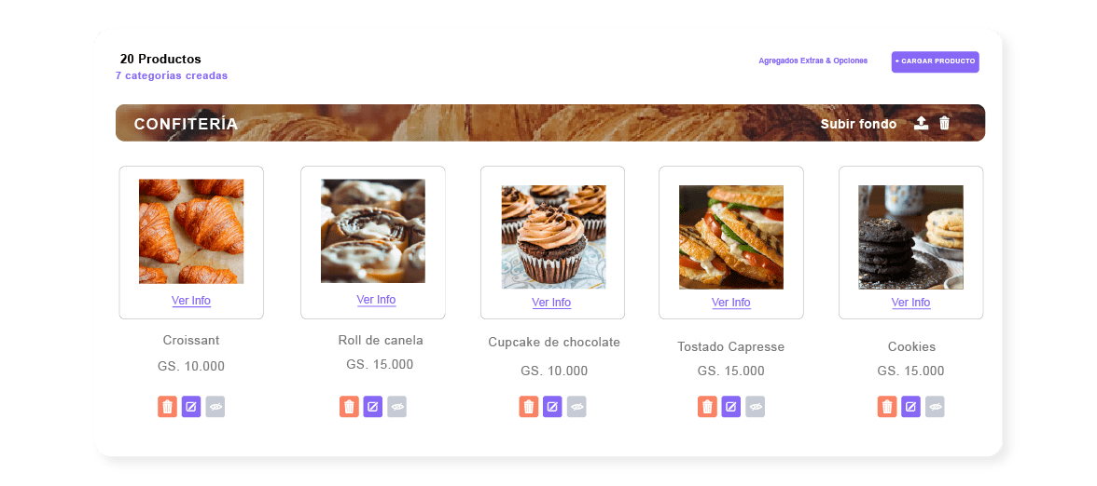Open Agregados Extras & Opciones
Viewport: 1097px width, 486px height.
812,61
